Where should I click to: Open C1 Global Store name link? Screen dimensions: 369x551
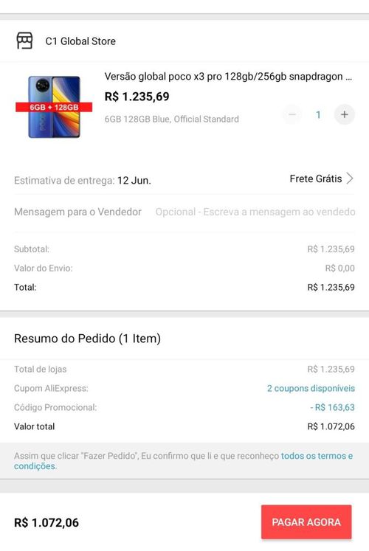(80, 41)
